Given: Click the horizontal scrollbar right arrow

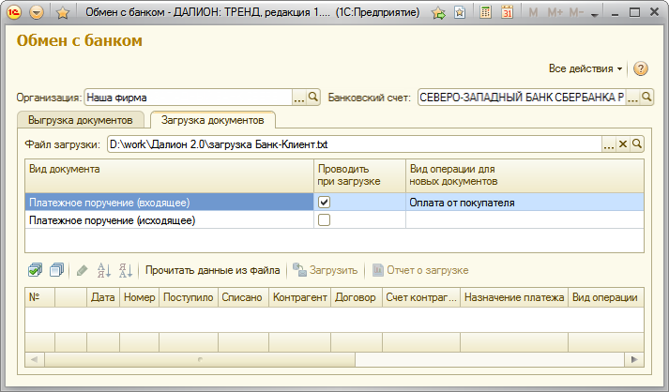Looking at the screenshot, I should coord(634,359).
